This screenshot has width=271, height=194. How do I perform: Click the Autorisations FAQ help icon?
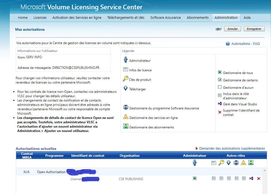click(228, 44)
